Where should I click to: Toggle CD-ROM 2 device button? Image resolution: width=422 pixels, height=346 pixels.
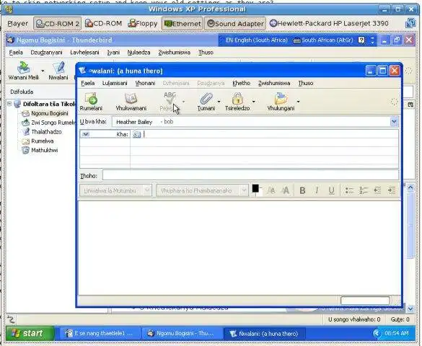tap(57, 24)
